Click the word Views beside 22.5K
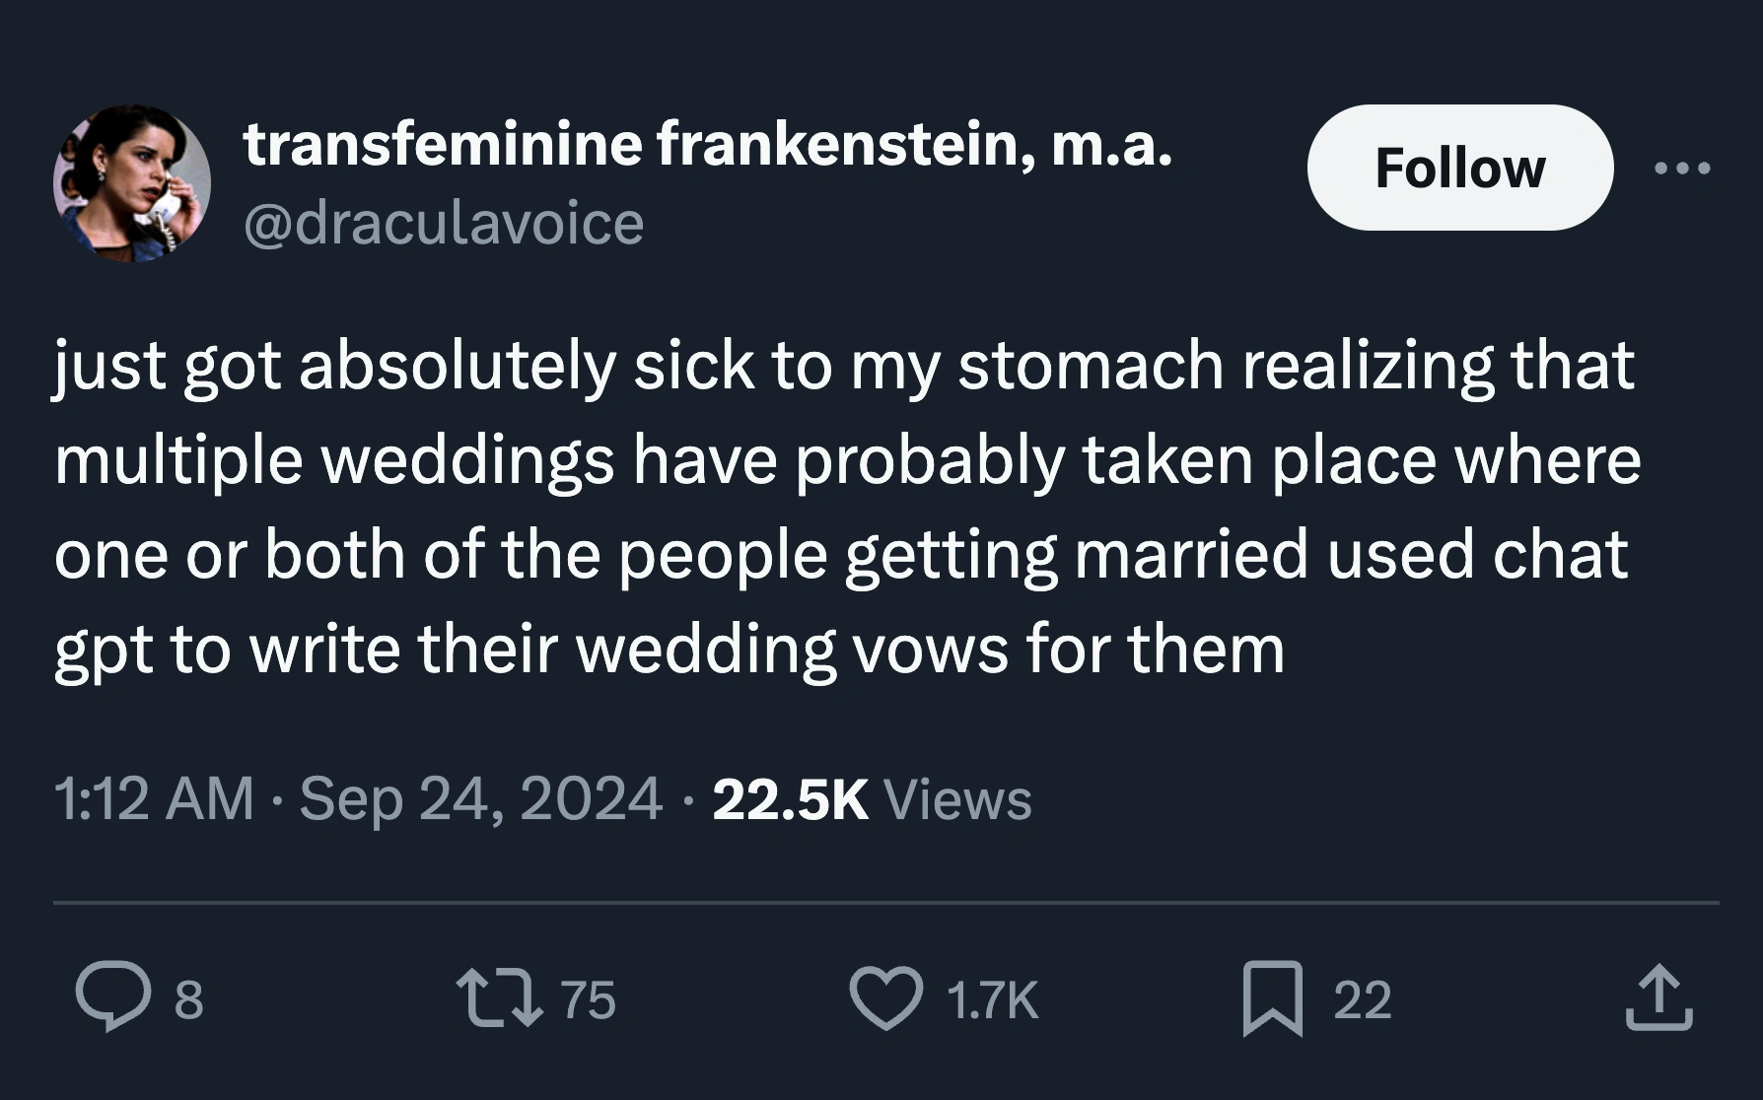Image resolution: width=1763 pixels, height=1100 pixels. 957,798
